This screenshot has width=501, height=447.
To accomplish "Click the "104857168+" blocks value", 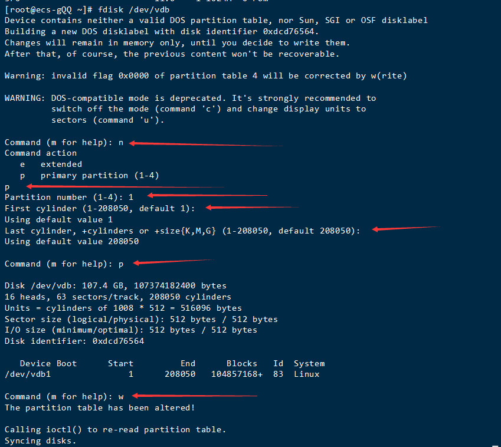I will [x=237, y=374].
